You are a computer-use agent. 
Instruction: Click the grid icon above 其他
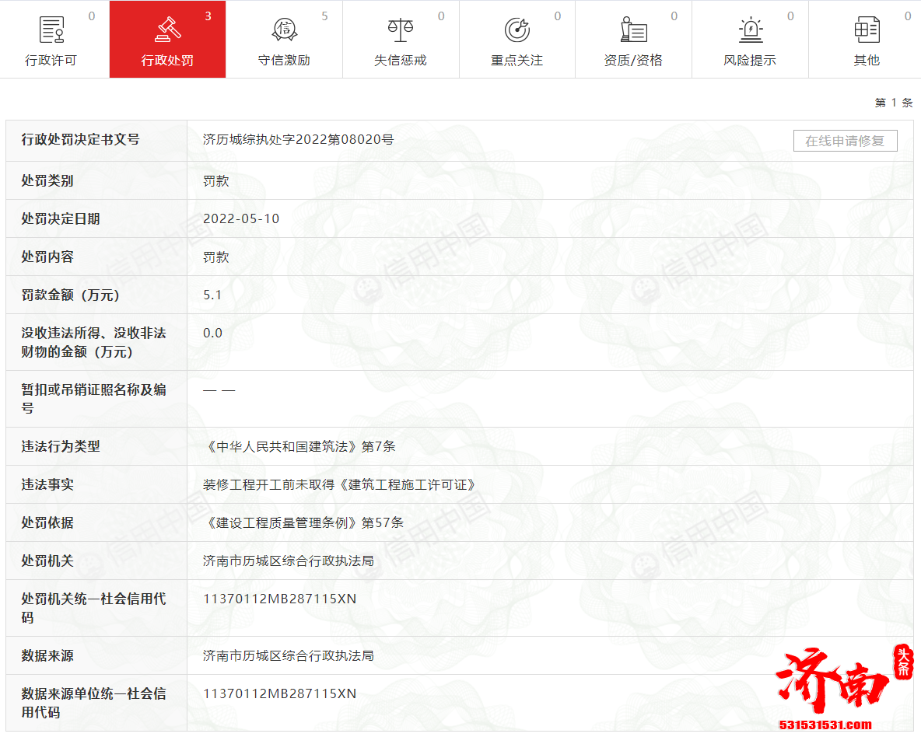867,26
